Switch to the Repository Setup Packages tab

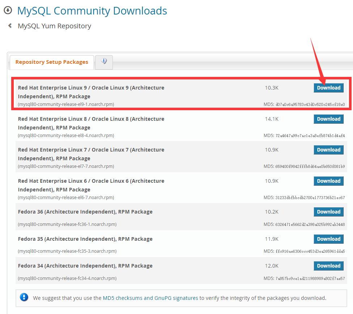(52, 62)
